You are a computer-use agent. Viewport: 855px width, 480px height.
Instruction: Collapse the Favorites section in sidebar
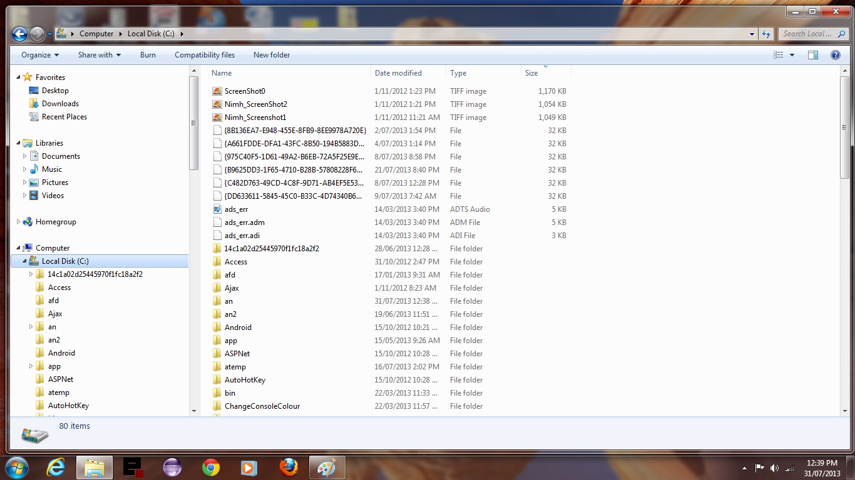pos(18,77)
